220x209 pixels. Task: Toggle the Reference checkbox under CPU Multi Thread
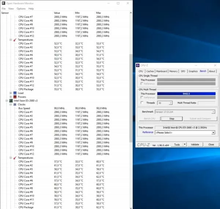[x=142, y=98]
